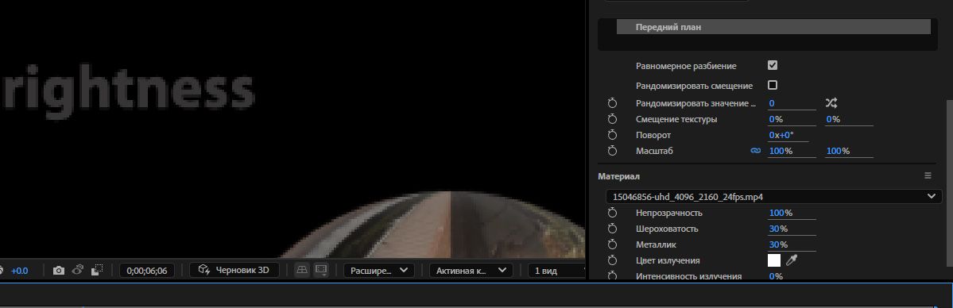
Task: Toggle stopwatch for Смещение текстуры
Action: pyautogui.click(x=612, y=119)
